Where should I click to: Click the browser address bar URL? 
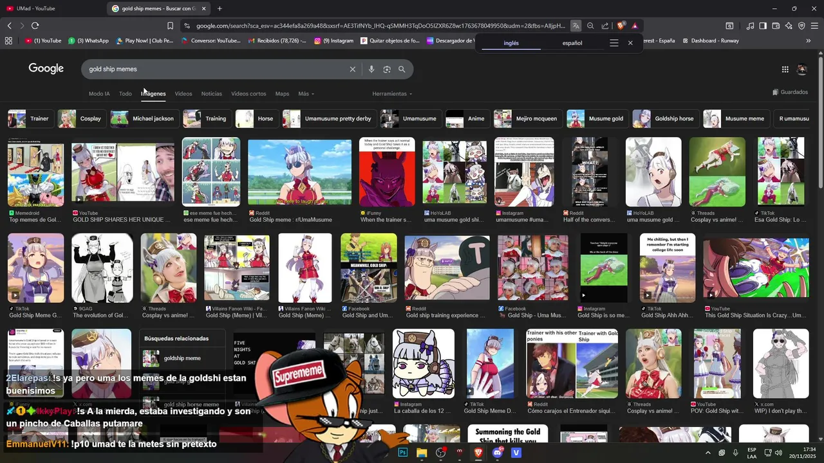[x=380, y=26]
